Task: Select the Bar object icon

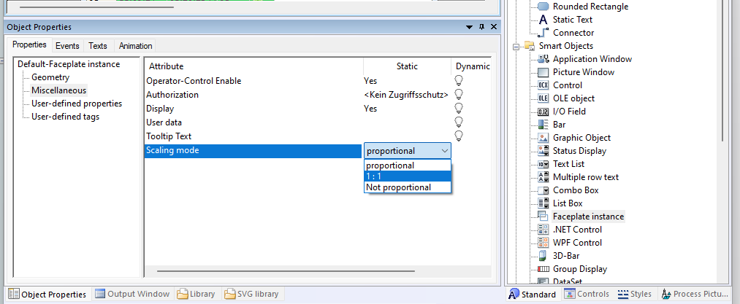Action: tap(543, 125)
